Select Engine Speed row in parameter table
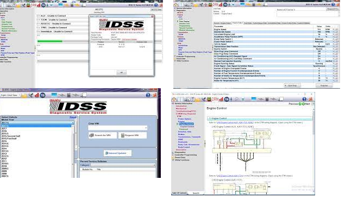This screenshot has width=345, height=198. coord(275,29)
